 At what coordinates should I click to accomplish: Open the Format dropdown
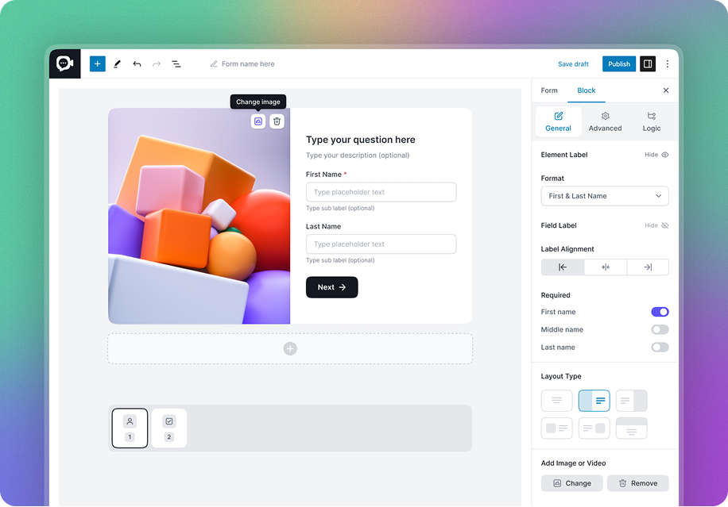(x=605, y=196)
